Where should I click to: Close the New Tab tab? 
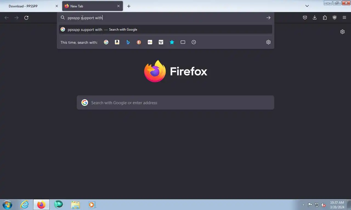tap(118, 6)
